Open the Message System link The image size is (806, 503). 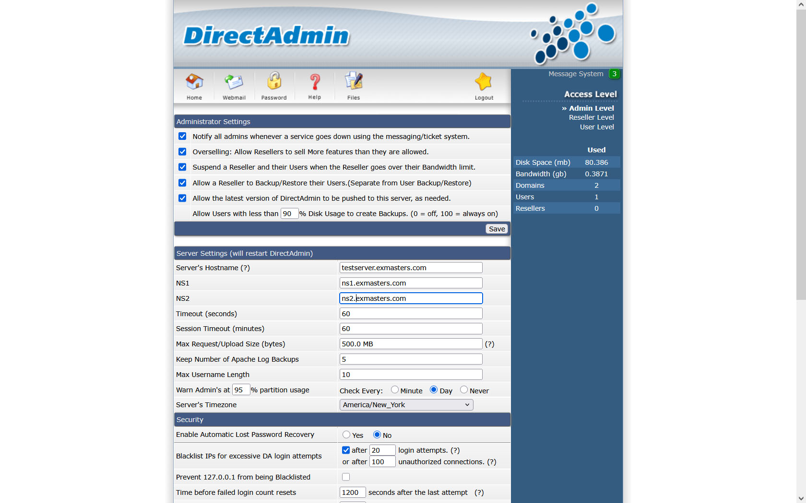[x=576, y=74]
